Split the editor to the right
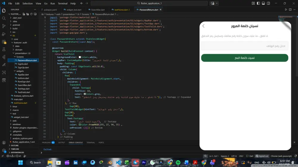The image size is (298, 167). click(290, 10)
